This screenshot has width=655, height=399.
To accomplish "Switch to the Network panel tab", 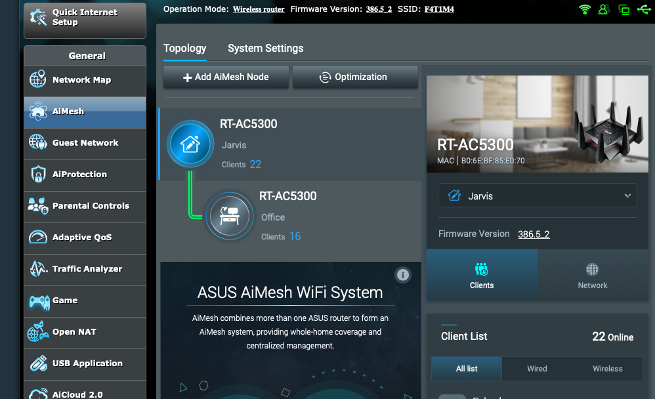I will click(x=593, y=275).
